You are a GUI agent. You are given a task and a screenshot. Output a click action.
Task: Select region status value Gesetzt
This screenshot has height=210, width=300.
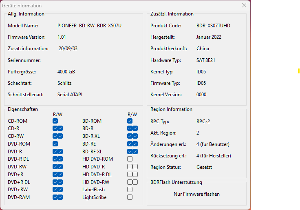click(204, 167)
